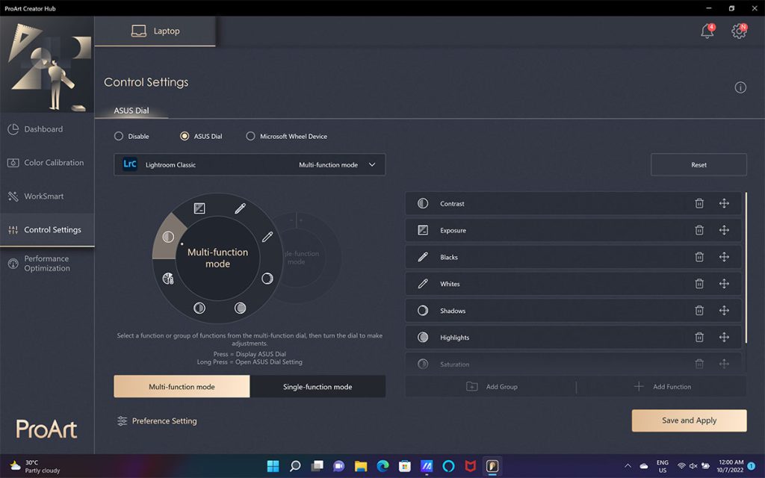Click the info icon near Control Settings
Viewport: 765px width, 478px height.
[x=740, y=87]
